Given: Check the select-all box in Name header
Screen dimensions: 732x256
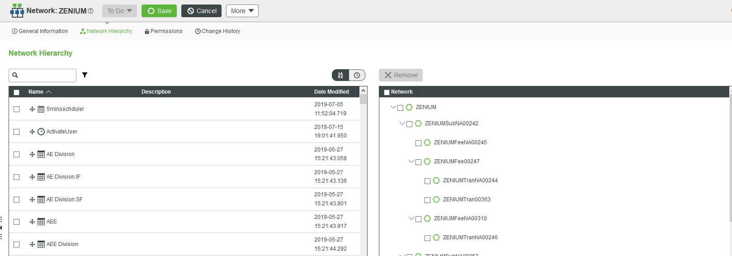Looking at the screenshot, I should 17,92.
